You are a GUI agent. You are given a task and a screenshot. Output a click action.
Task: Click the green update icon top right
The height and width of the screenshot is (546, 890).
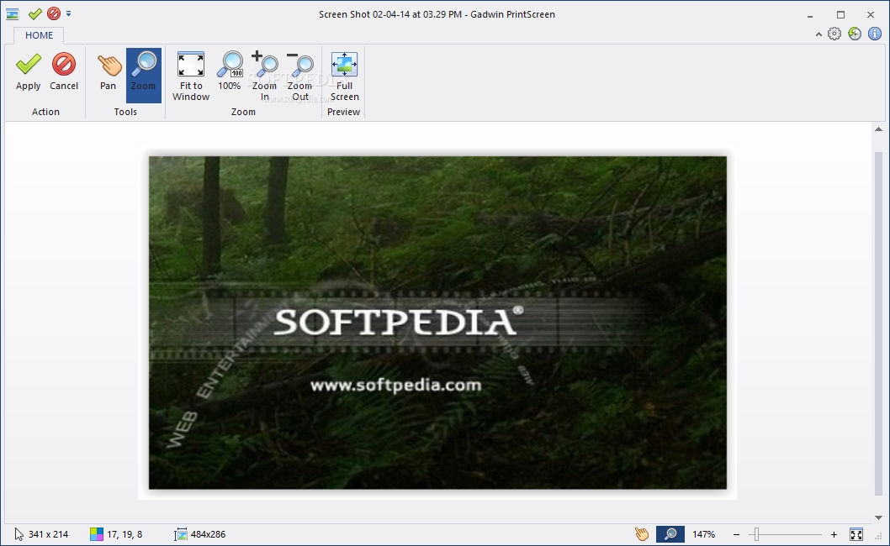click(854, 34)
